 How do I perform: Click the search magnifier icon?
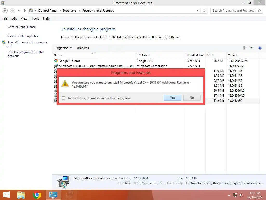259,11
